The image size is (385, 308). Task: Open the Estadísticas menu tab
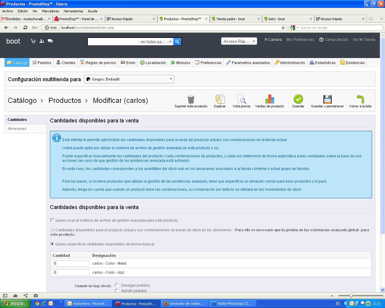click(322, 63)
